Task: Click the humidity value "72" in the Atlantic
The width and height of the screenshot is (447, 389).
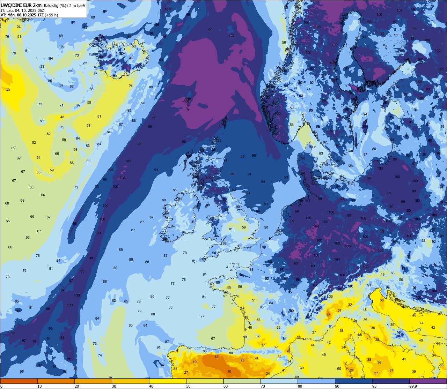Action: 76,187
